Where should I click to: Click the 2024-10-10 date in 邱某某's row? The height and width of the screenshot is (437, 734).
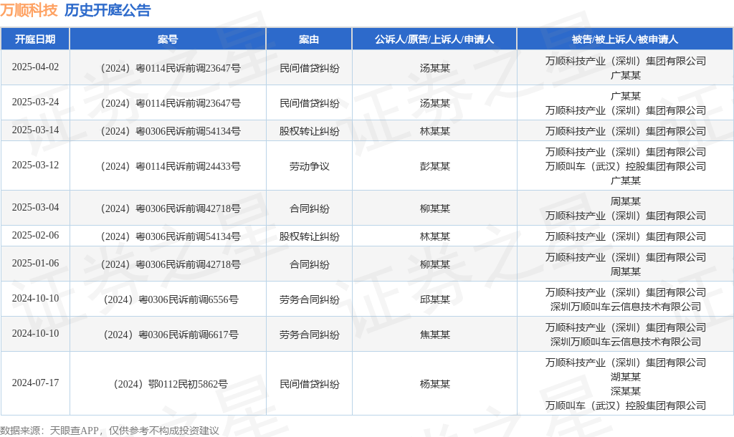[x=36, y=299]
